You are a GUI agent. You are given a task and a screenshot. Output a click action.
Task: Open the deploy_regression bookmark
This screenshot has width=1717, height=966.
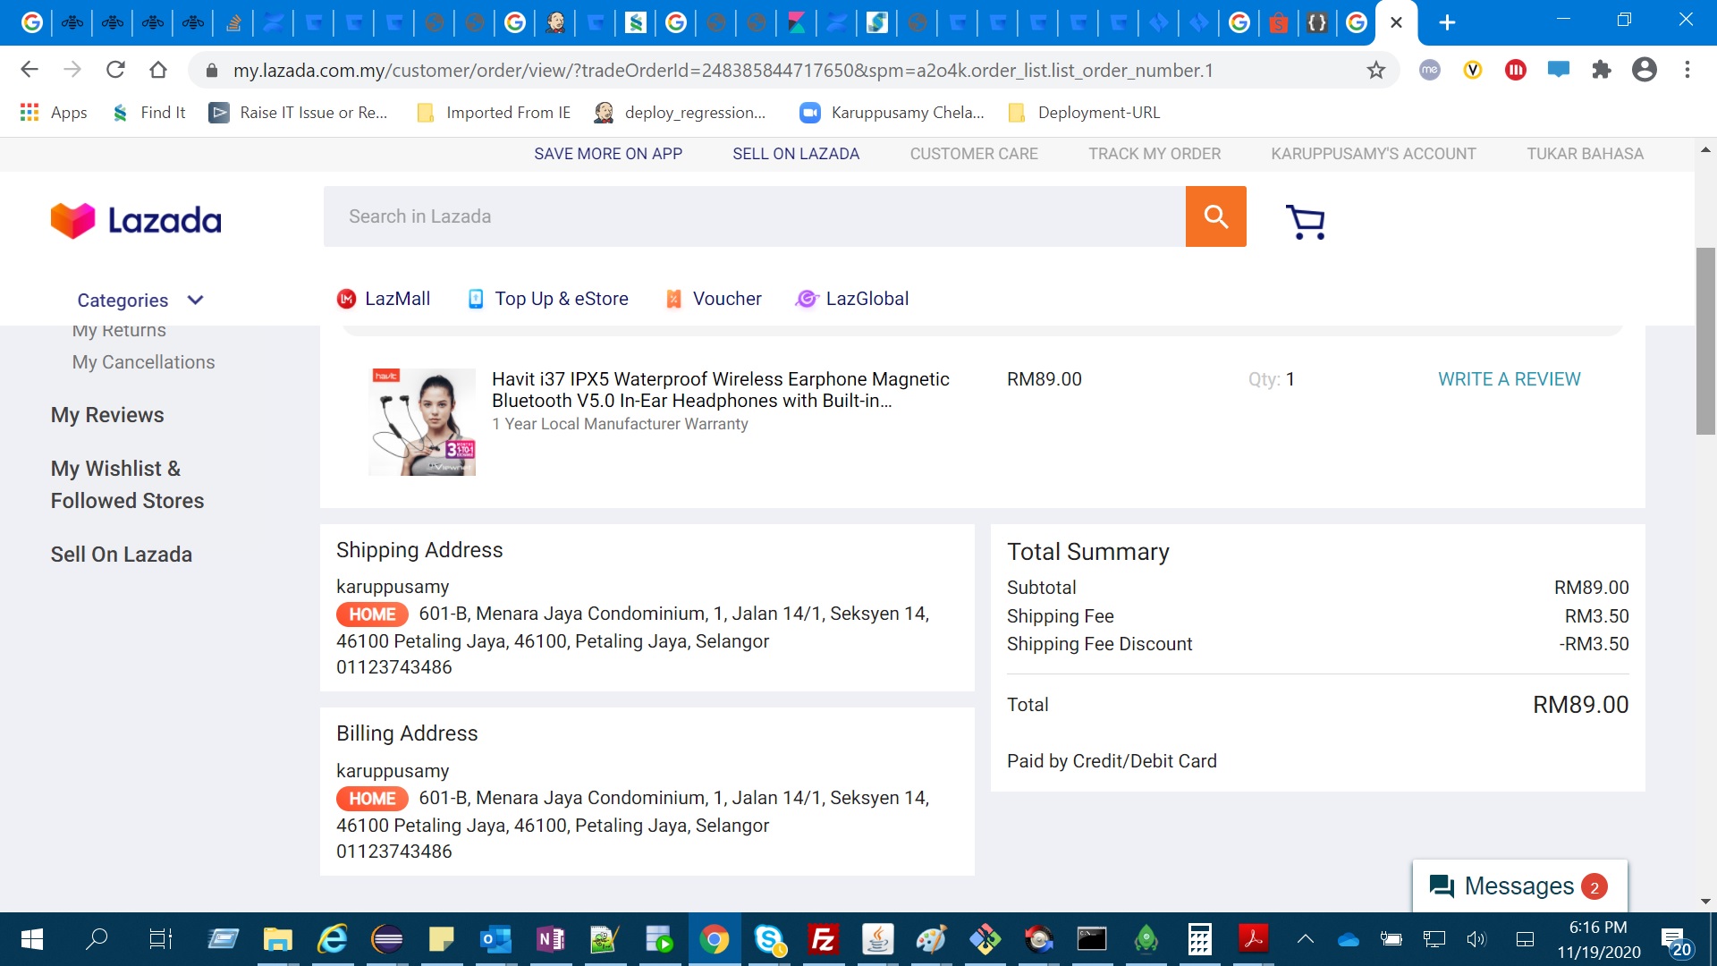681,112
